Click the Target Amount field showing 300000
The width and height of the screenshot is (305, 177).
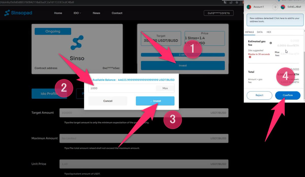coord(144,113)
